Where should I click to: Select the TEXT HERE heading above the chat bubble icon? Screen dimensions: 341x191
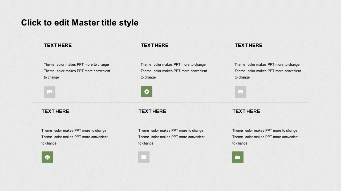click(x=152, y=111)
